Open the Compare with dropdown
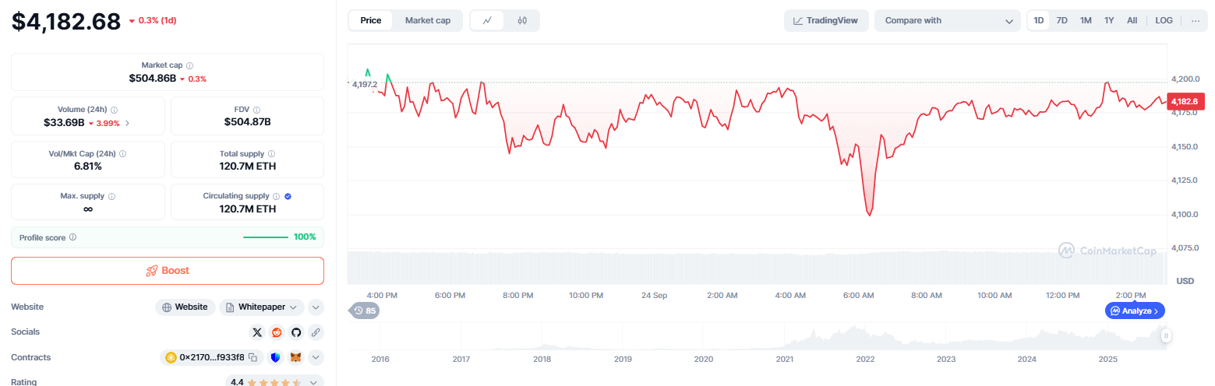The image size is (1215, 386). pyautogui.click(x=948, y=20)
